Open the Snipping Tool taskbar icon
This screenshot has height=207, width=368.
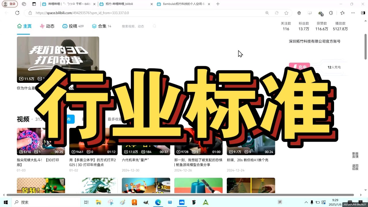point(111,202)
